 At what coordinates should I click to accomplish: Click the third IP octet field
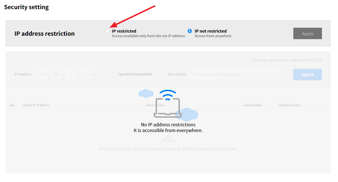71,75
